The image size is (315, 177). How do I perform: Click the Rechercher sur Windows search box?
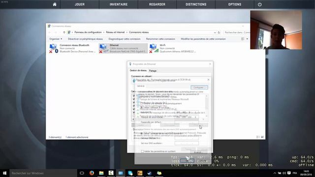click(43, 173)
